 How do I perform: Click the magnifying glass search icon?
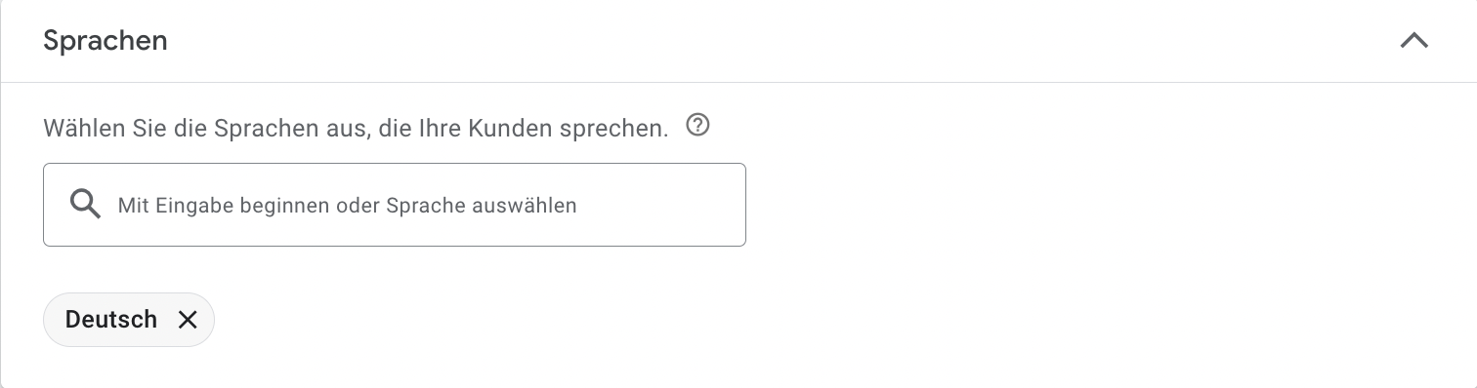pyautogui.click(x=86, y=205)
